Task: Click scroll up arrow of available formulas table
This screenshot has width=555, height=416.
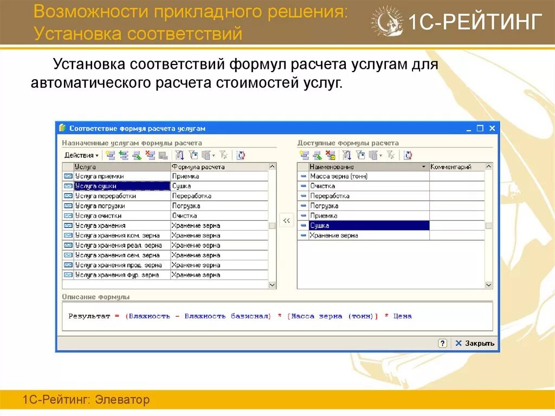Action: pyautogui.click(x=489, y=166)
